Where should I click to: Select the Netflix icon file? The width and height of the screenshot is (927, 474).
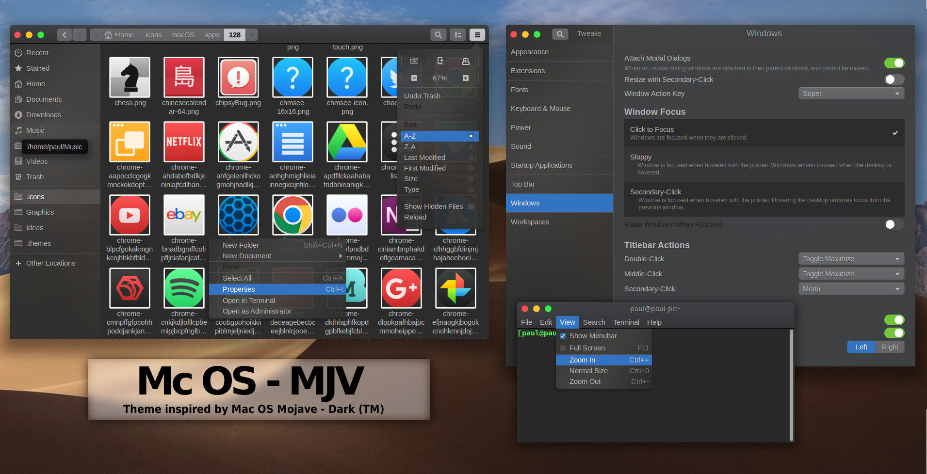pos(184,142)
